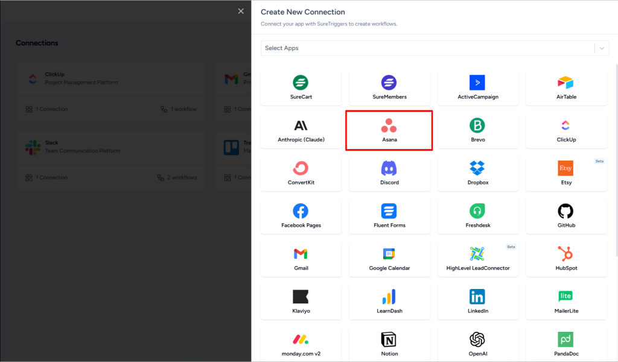This screenshot has width=618, height=362.
Task: Choose the Google Calendar app icon
Action: (389, 254)
